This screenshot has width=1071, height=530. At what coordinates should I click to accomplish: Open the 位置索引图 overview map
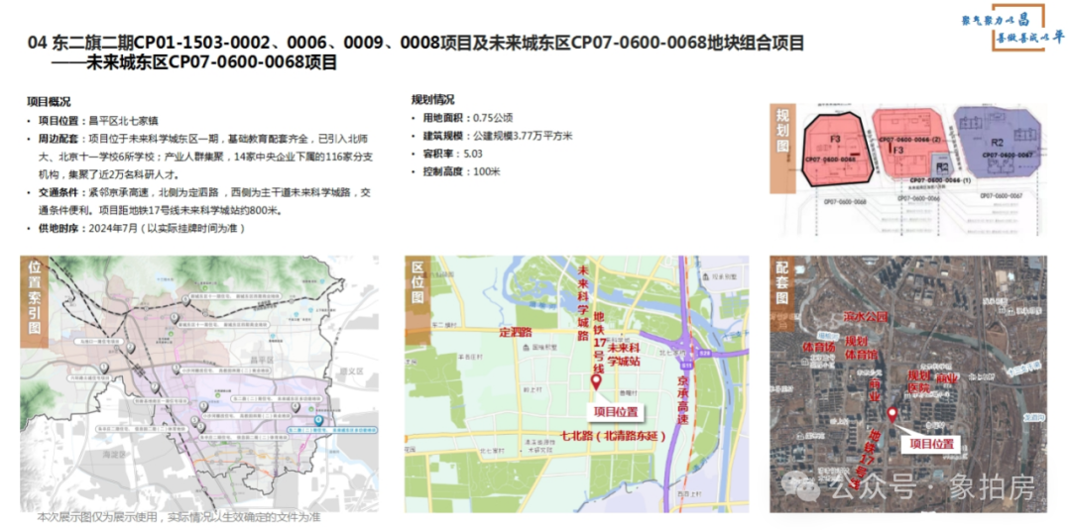pyautogui.click(x=199, y=384)
